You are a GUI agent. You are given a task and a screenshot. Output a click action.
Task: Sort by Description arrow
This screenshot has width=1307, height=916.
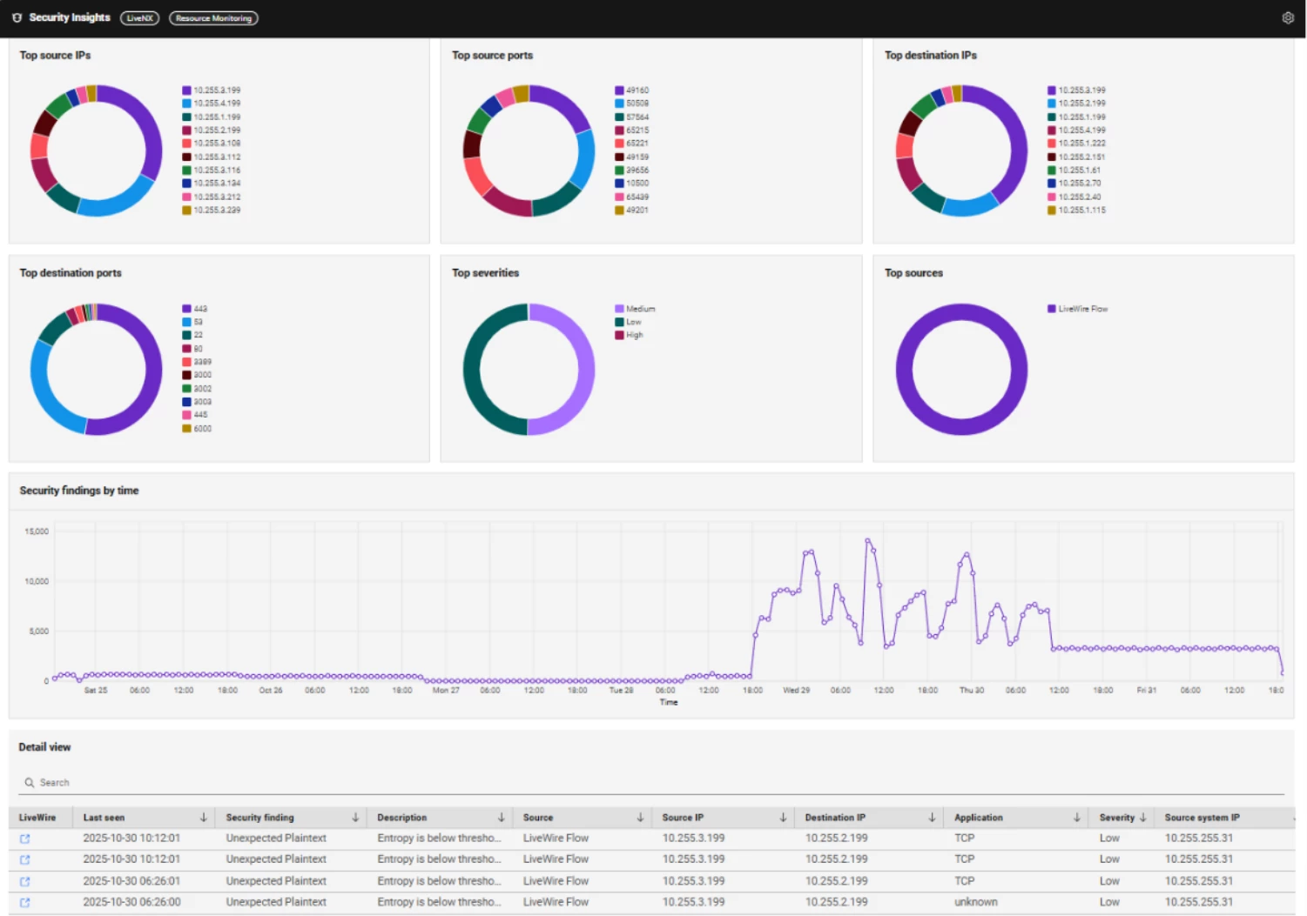[501, 817]
